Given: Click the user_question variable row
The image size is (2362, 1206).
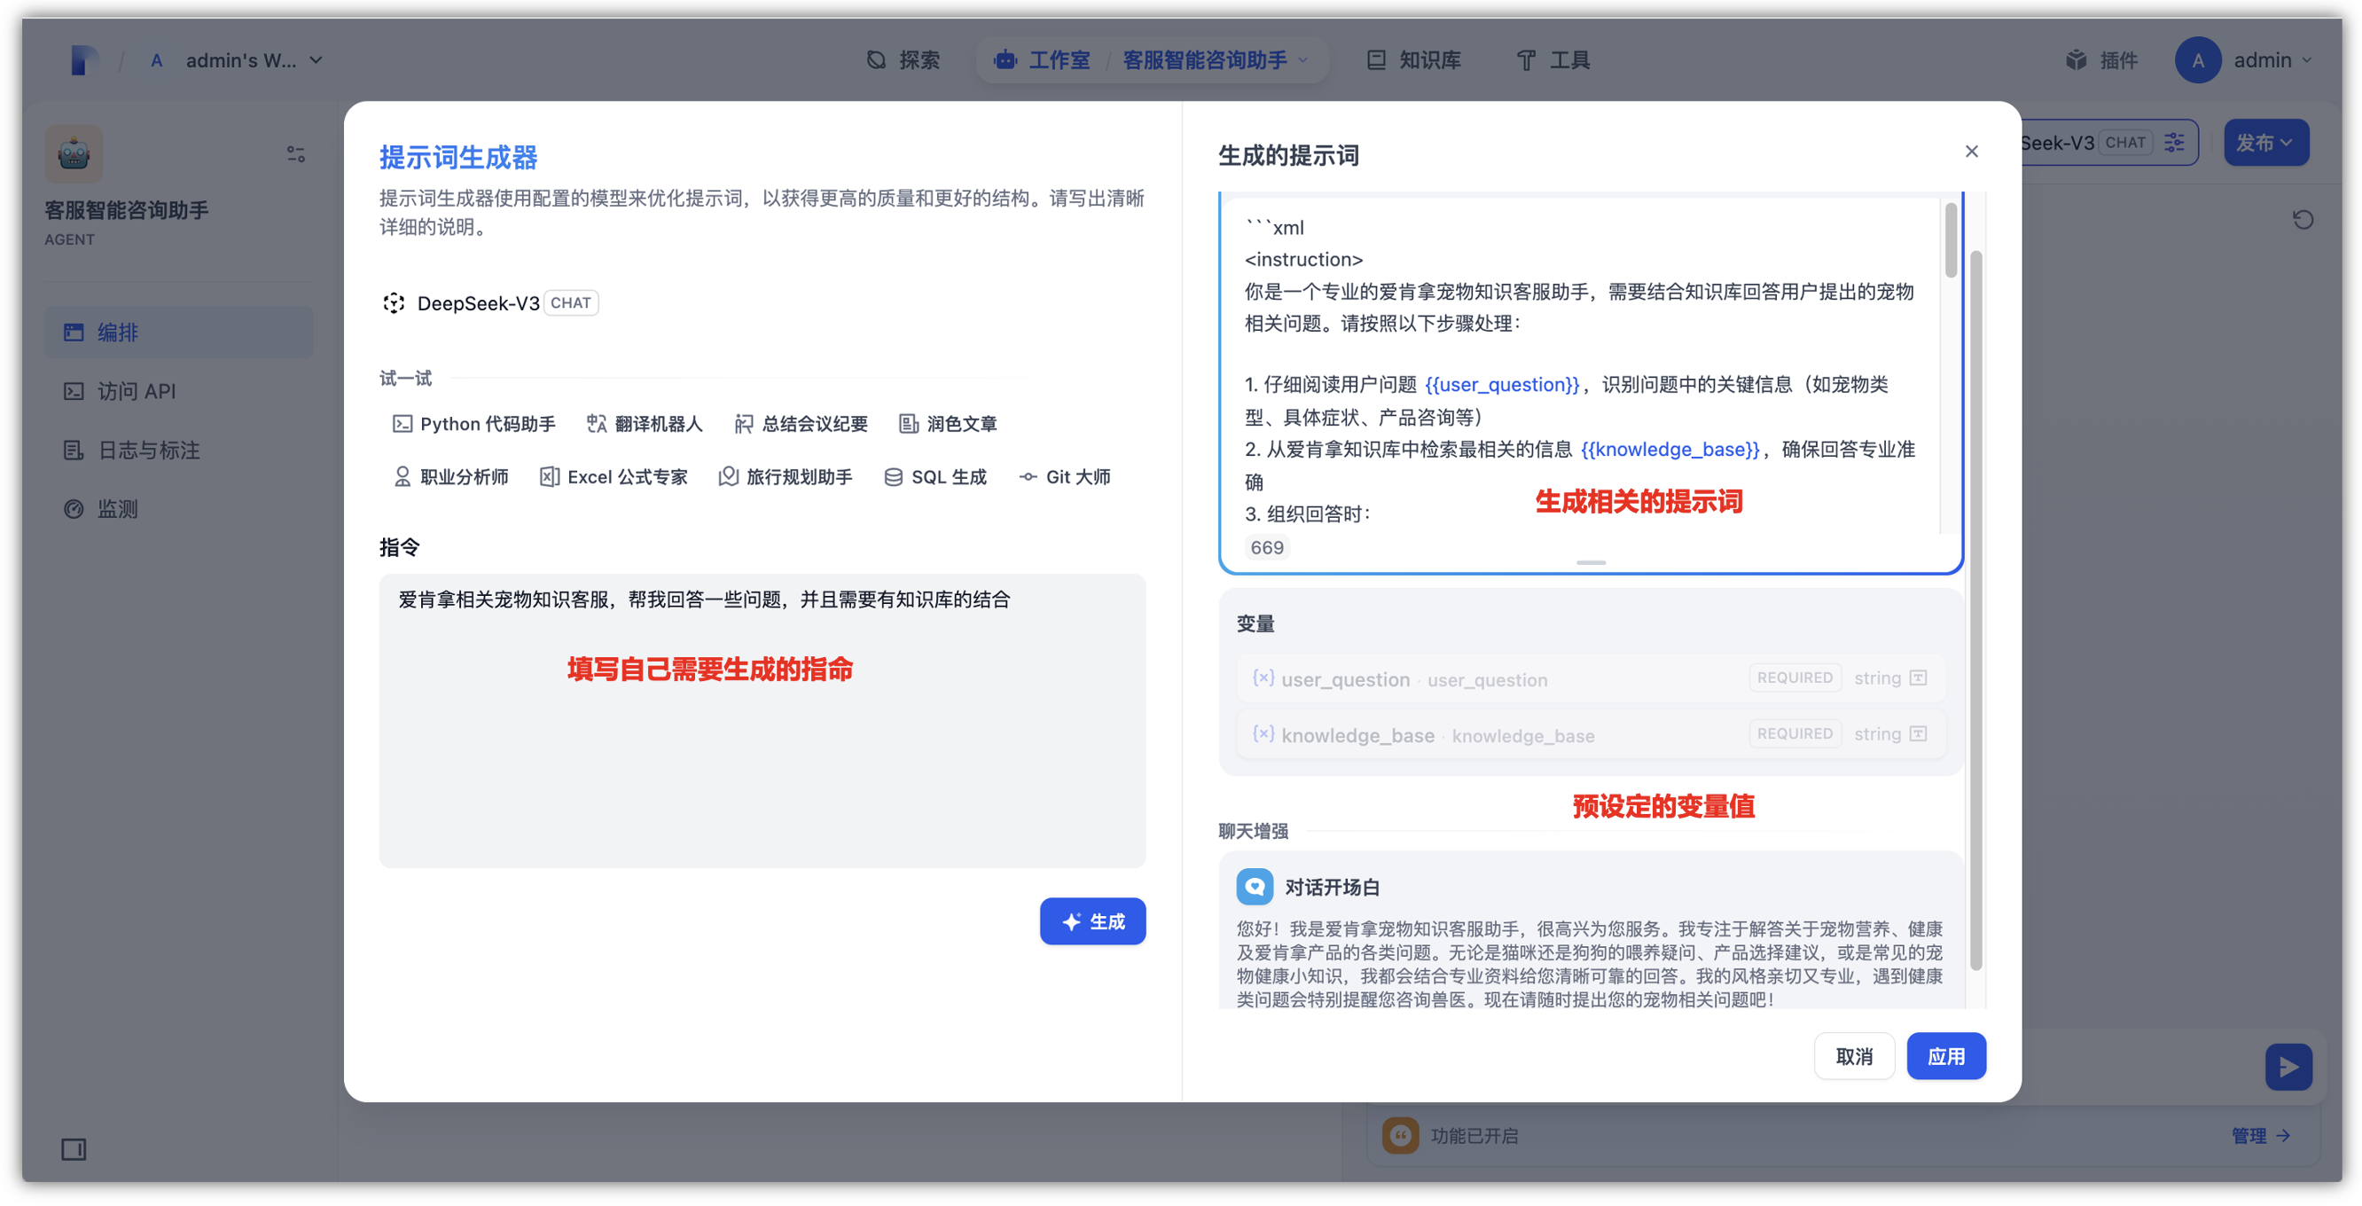Looking at the screenshot, I should point(1591,678).
